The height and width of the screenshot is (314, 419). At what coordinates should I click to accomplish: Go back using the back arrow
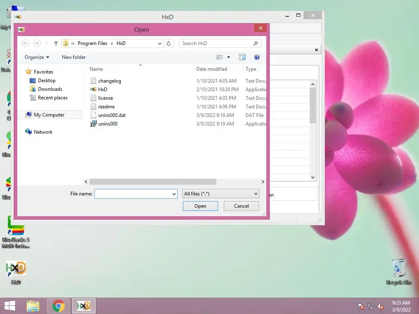click(25, 43)
